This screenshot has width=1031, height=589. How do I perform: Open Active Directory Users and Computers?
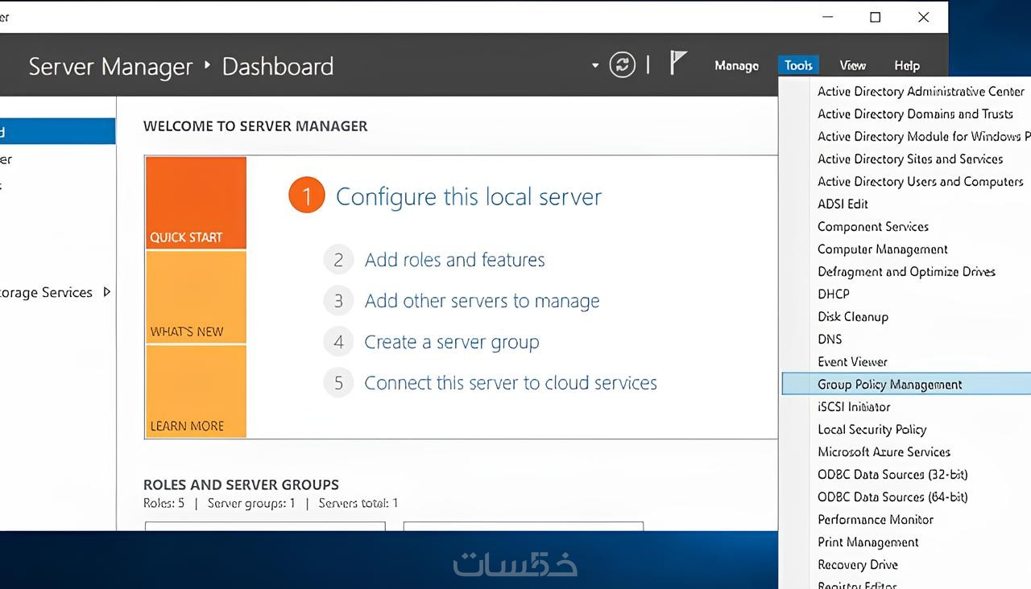(920, 182)
